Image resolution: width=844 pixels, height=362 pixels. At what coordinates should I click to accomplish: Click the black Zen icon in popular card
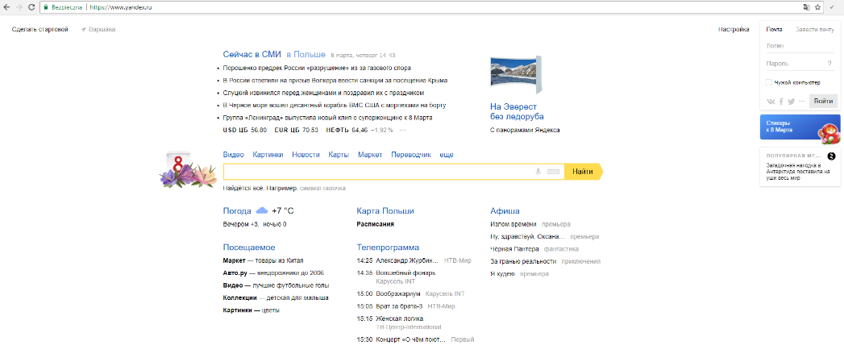[x=832, y=156]
